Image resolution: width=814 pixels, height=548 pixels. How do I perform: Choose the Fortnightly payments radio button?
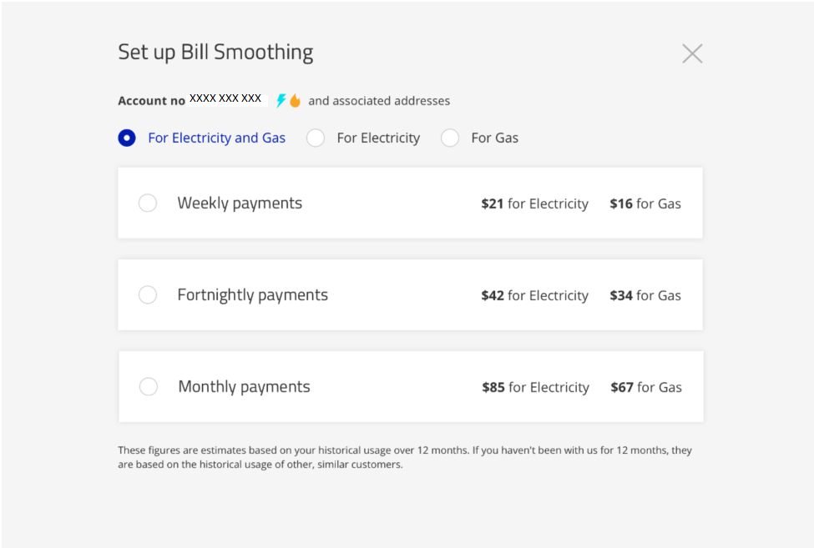point(148,295)
